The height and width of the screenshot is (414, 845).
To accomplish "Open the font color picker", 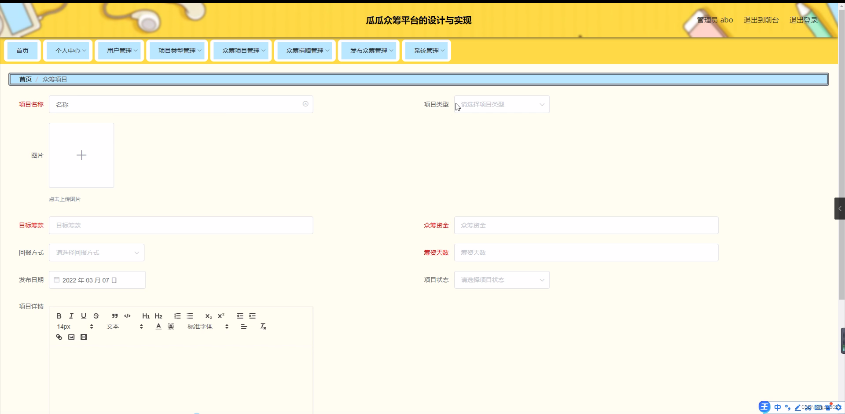I will [158, 326].
